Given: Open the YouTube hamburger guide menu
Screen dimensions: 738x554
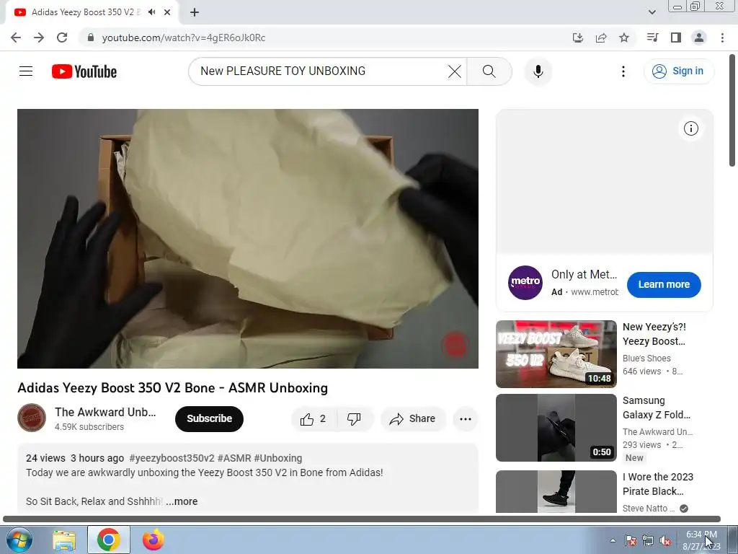Looking at the screenshot, I should 26,71.
